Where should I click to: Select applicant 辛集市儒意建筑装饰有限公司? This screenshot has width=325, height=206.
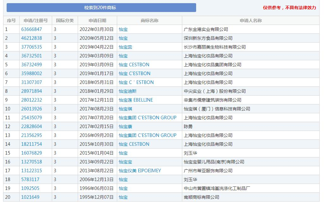213,100
